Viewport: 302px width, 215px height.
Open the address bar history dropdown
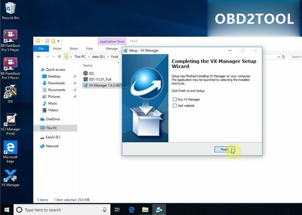(x=279, y=57)
